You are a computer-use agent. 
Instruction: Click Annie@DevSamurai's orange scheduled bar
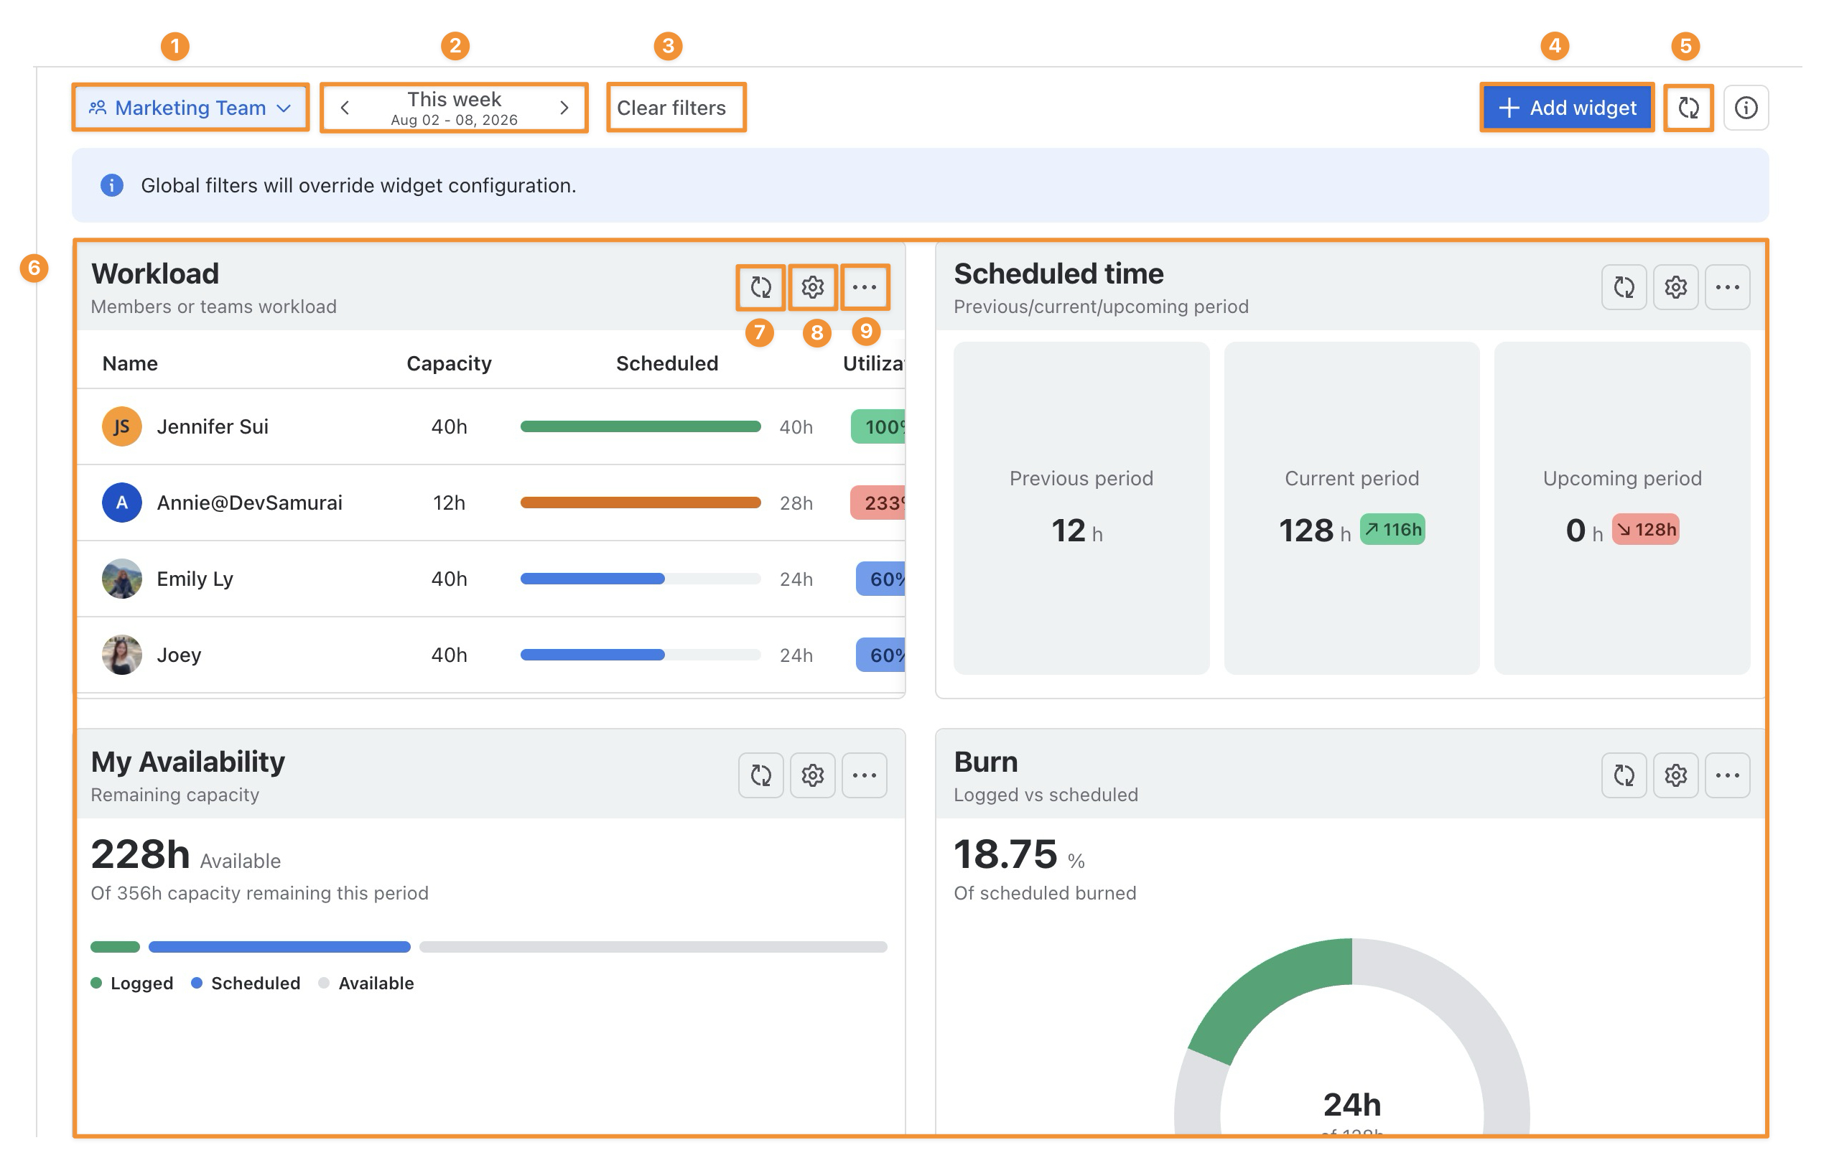click(641, 503)
